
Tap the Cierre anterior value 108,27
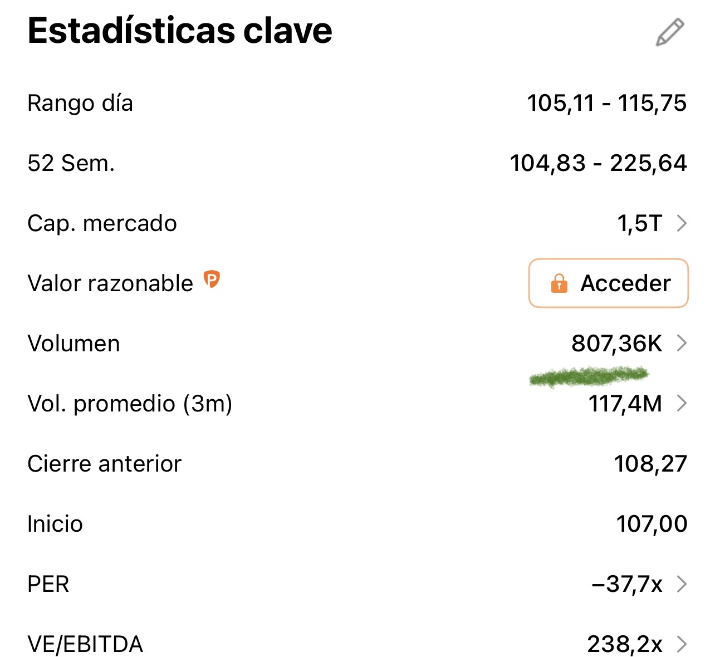(x=651, y=464)
